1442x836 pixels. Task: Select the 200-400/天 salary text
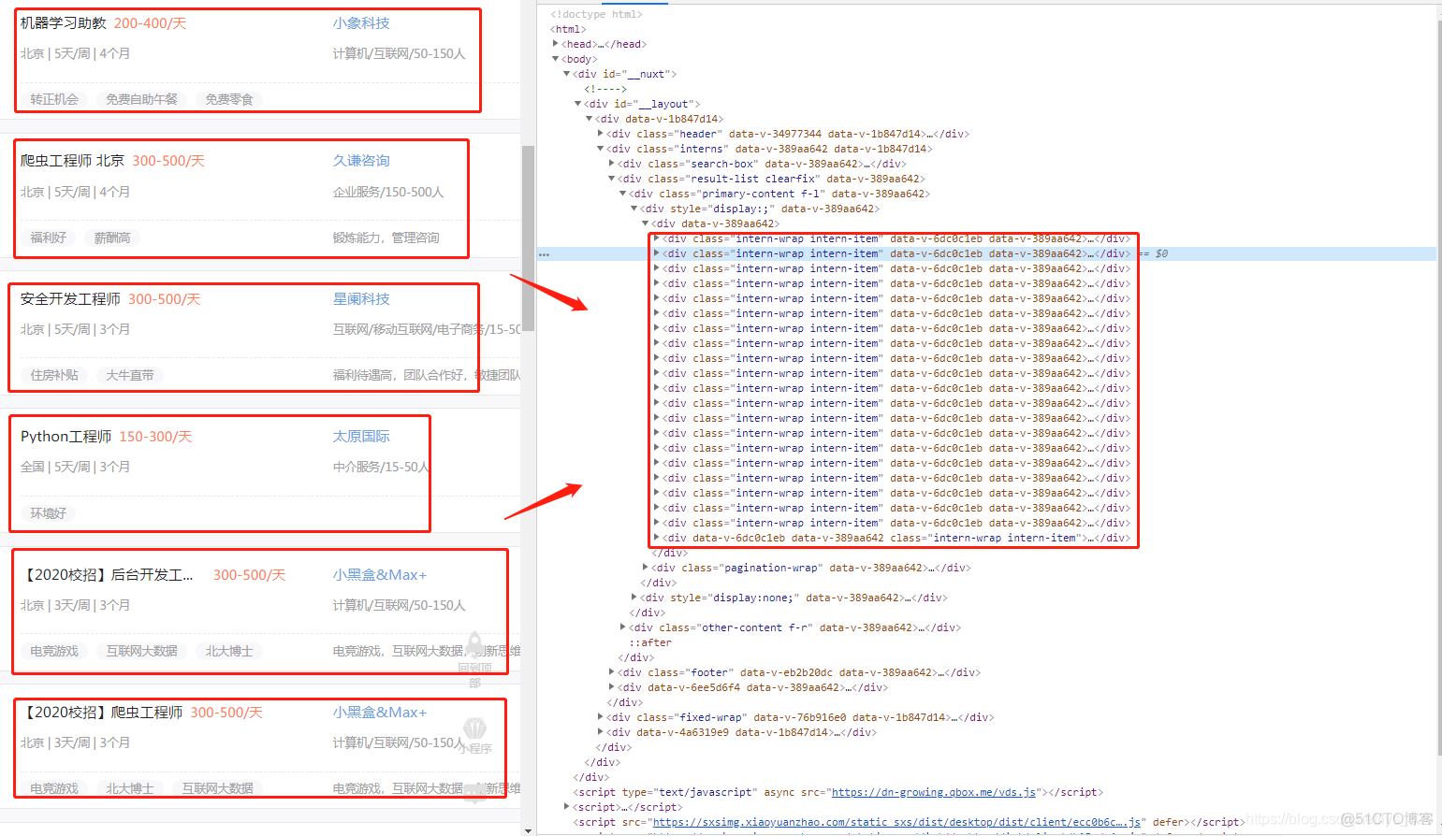[150, 23]
